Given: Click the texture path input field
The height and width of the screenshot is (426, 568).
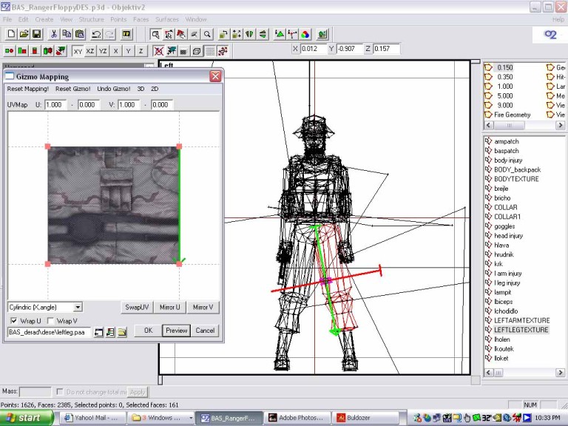Looking at the screenshot, I should pyautogui.click(x=49, y=333).
